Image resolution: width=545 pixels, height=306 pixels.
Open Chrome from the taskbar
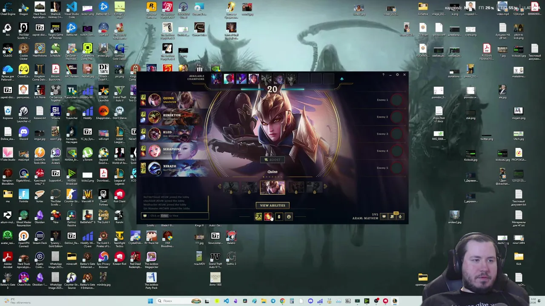click(x=282, y=301)
